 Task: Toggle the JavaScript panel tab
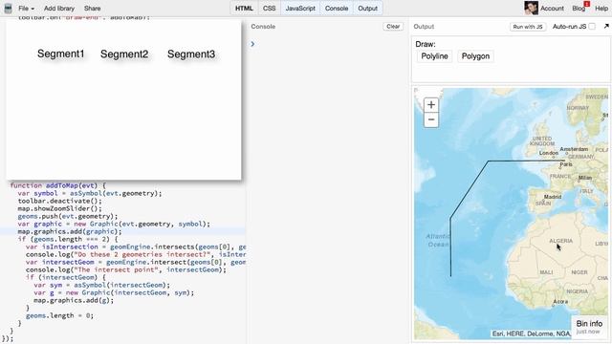300,9
